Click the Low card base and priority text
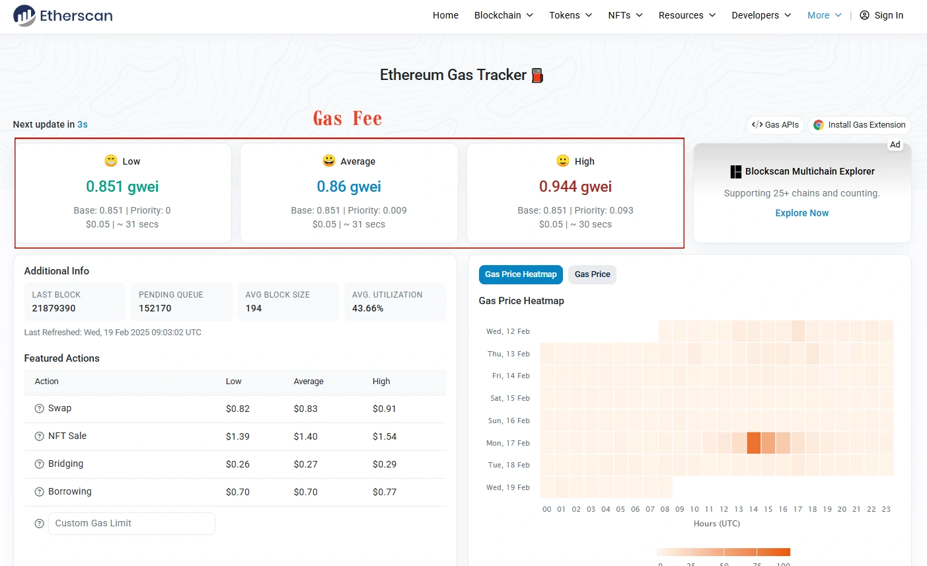This screenshot has height=566, width=927. pyautogui.click(x=122, y=210)
